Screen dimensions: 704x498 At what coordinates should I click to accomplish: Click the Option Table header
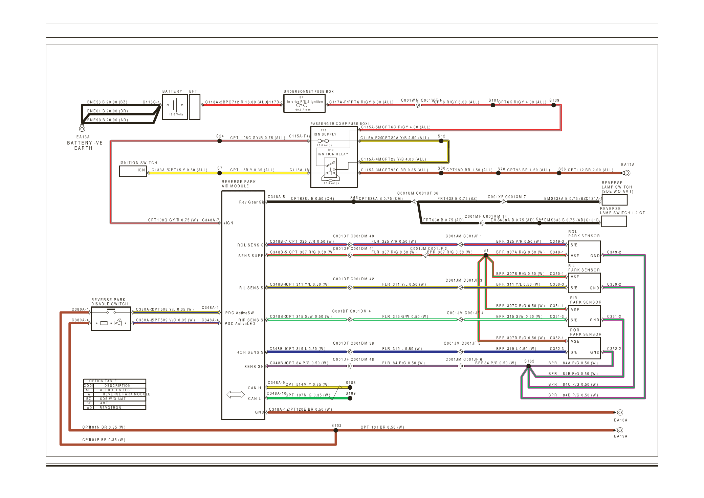(103, 381)
